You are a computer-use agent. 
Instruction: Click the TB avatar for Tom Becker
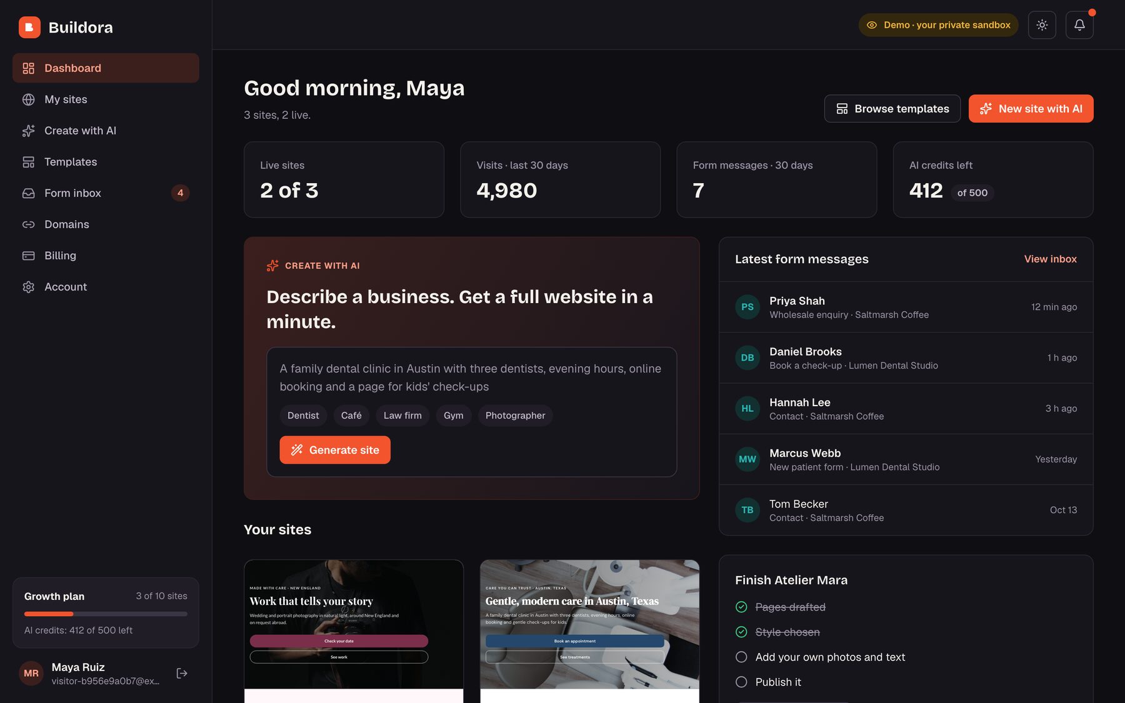747,510
